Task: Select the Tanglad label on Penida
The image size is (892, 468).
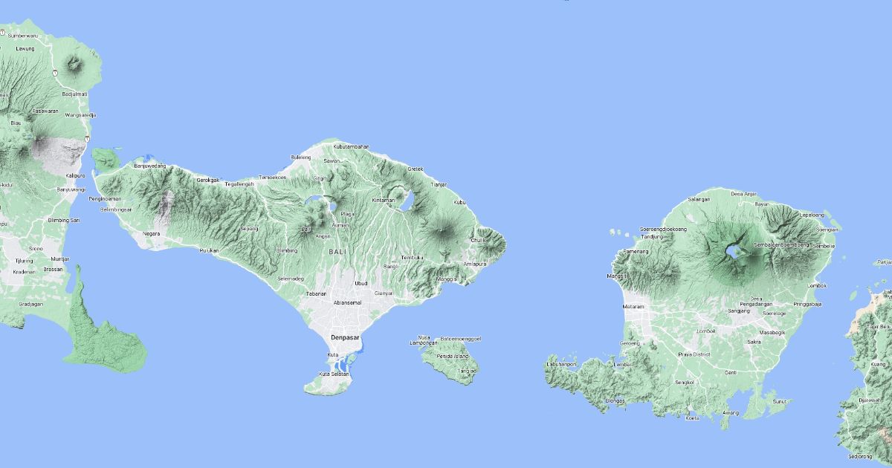Action: 467,369
